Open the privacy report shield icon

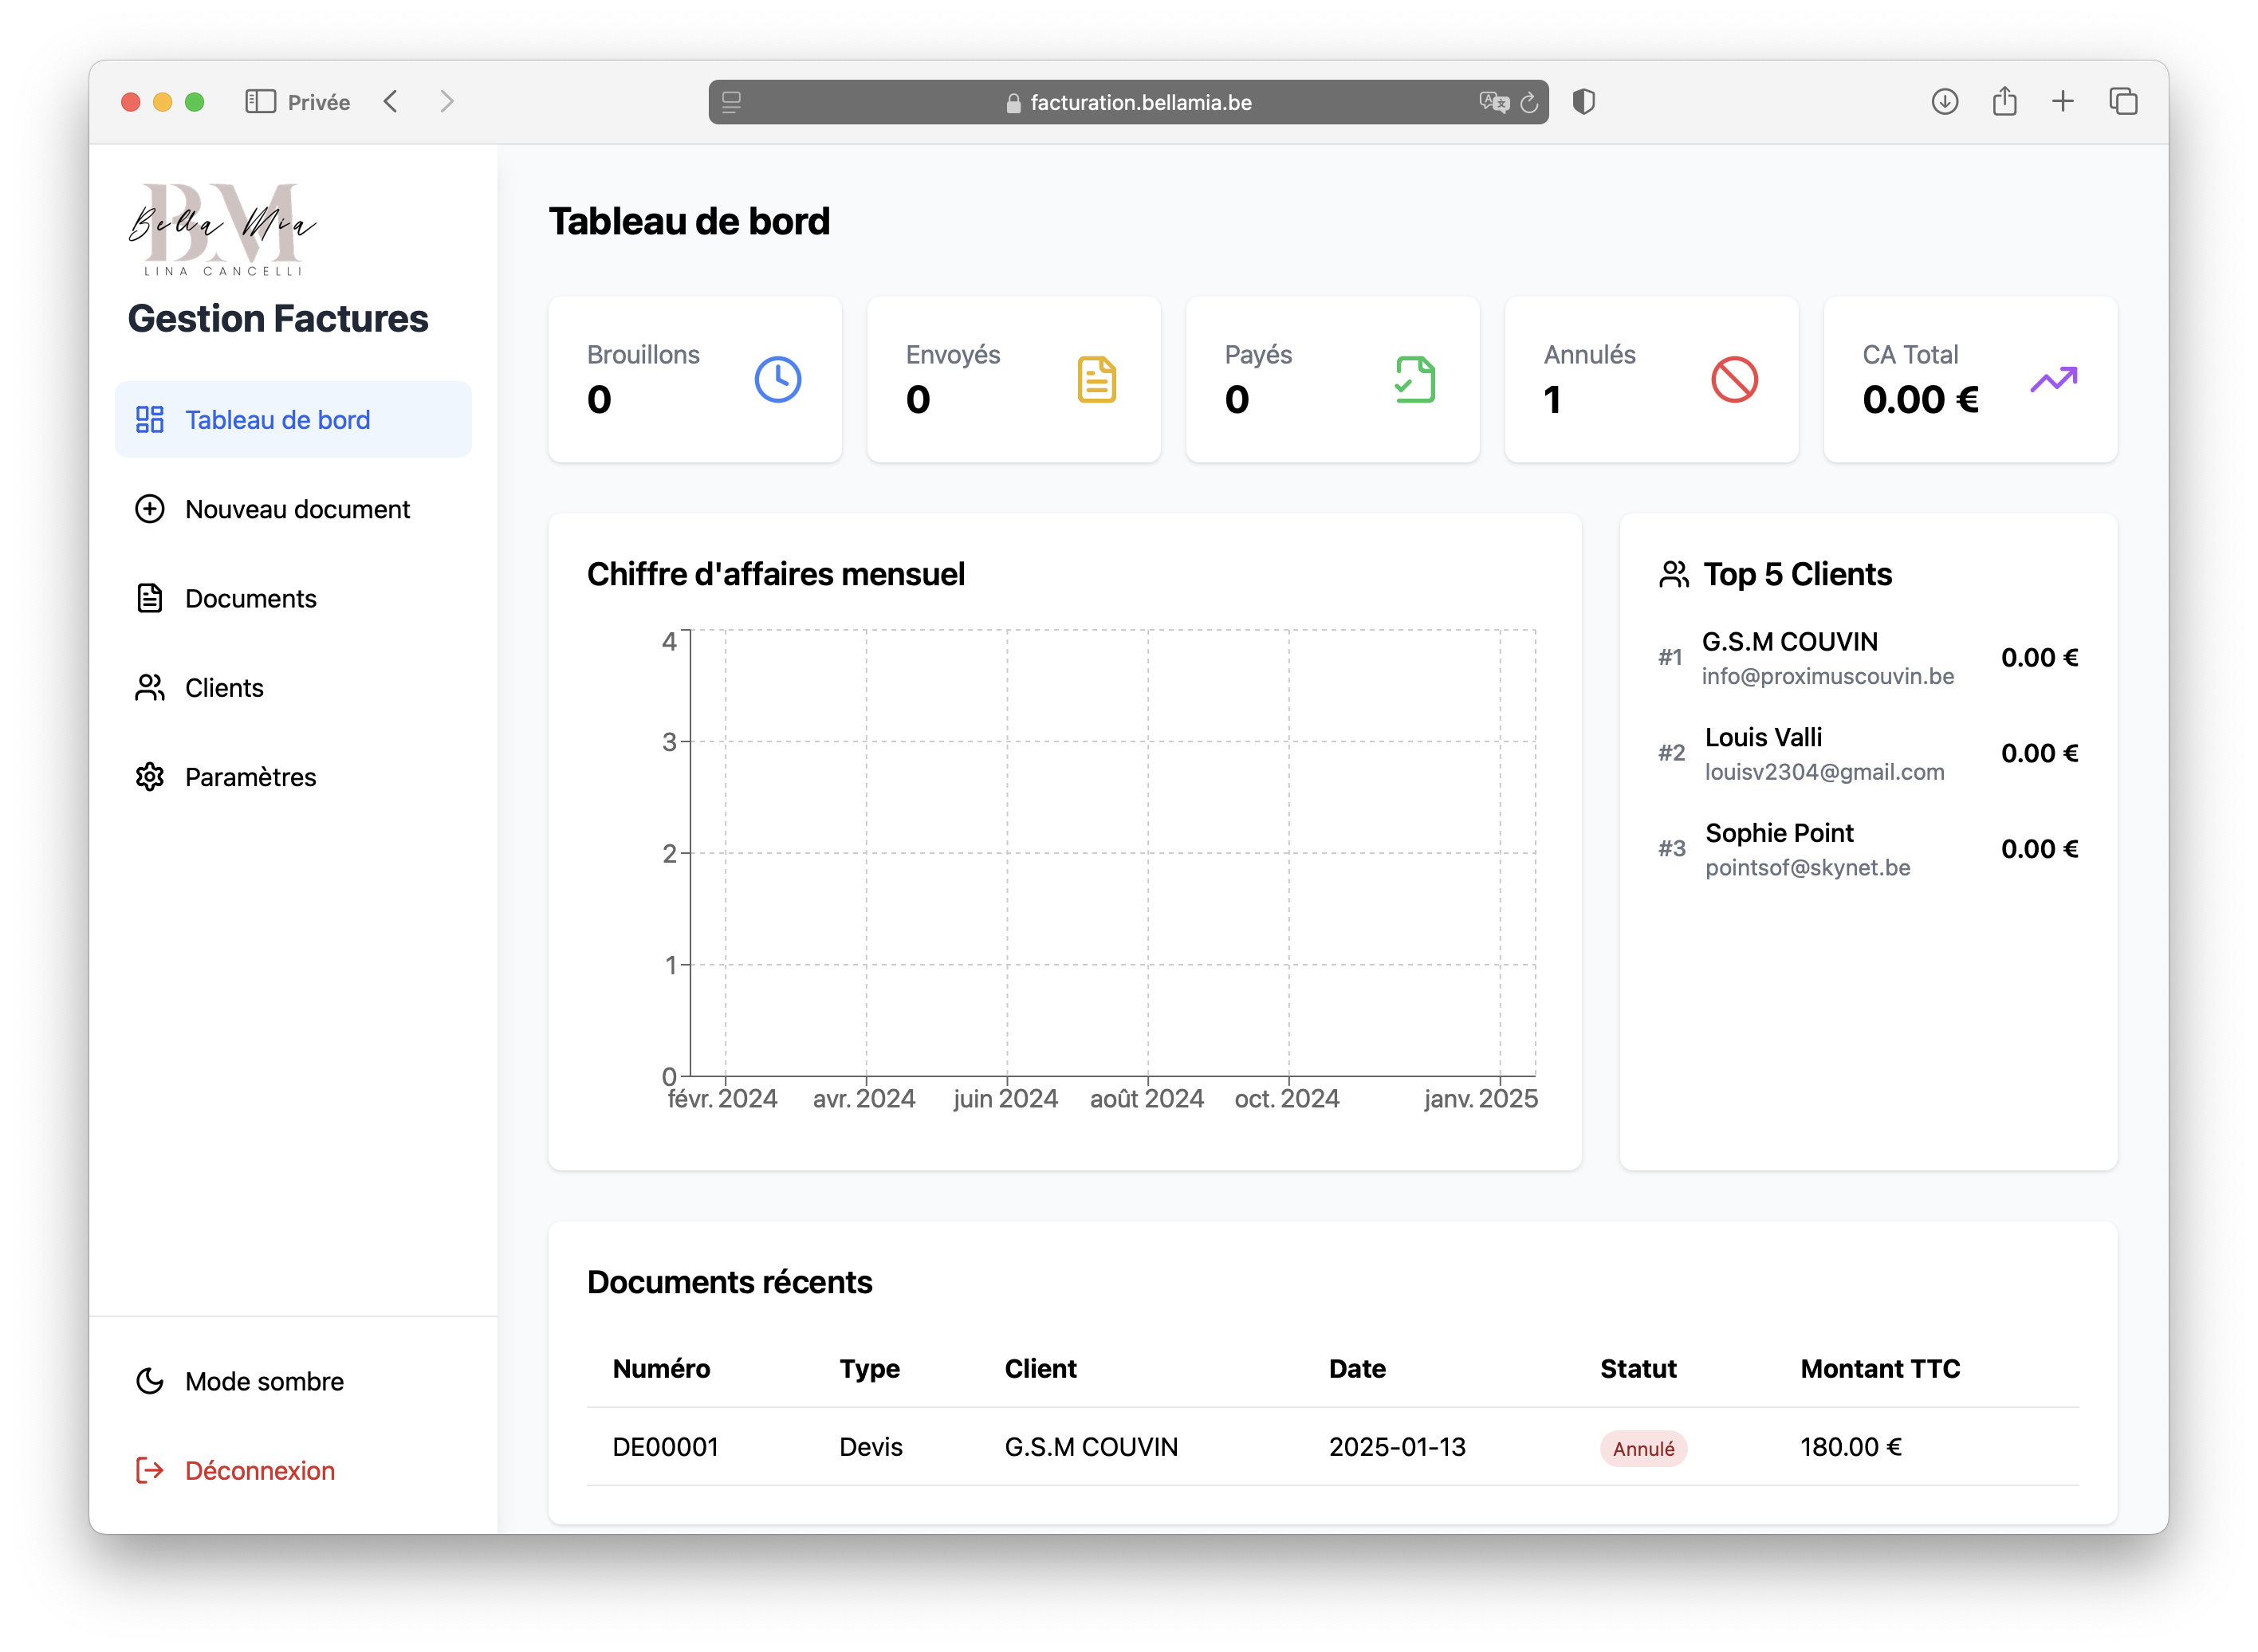(1583, 102)
